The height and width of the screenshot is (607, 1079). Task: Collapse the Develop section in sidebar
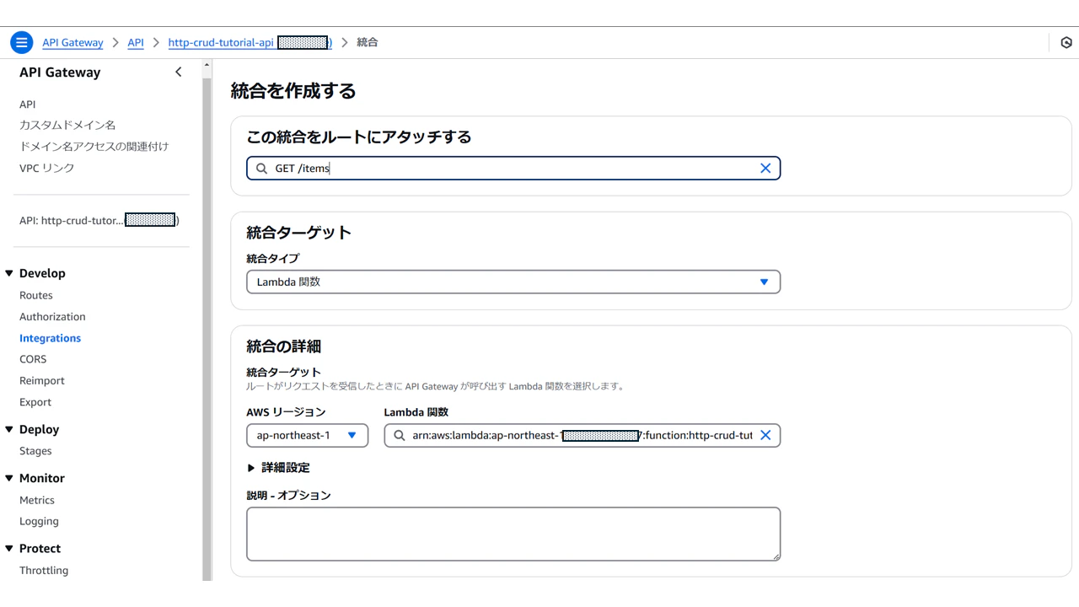[x=9, y=273]
